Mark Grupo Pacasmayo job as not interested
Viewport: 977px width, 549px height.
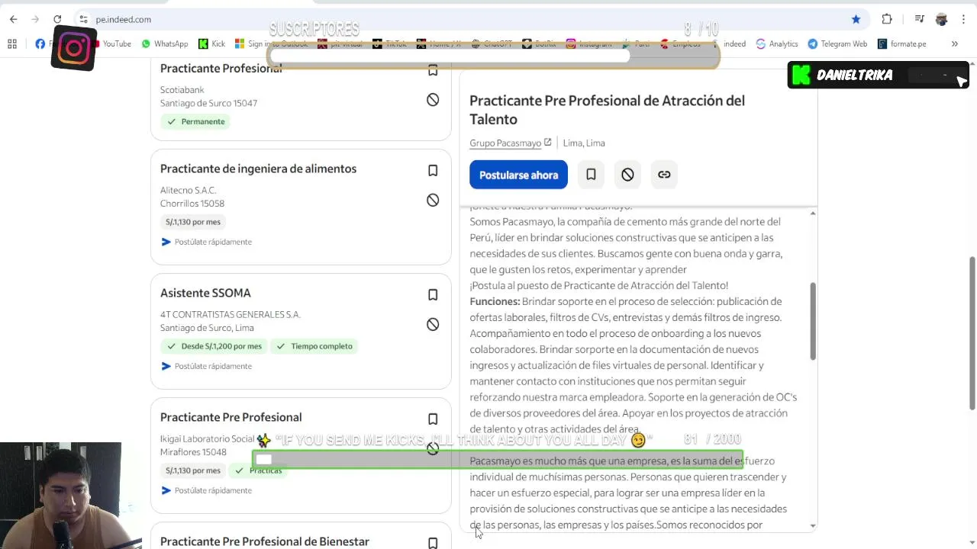[x=627, y=175]
